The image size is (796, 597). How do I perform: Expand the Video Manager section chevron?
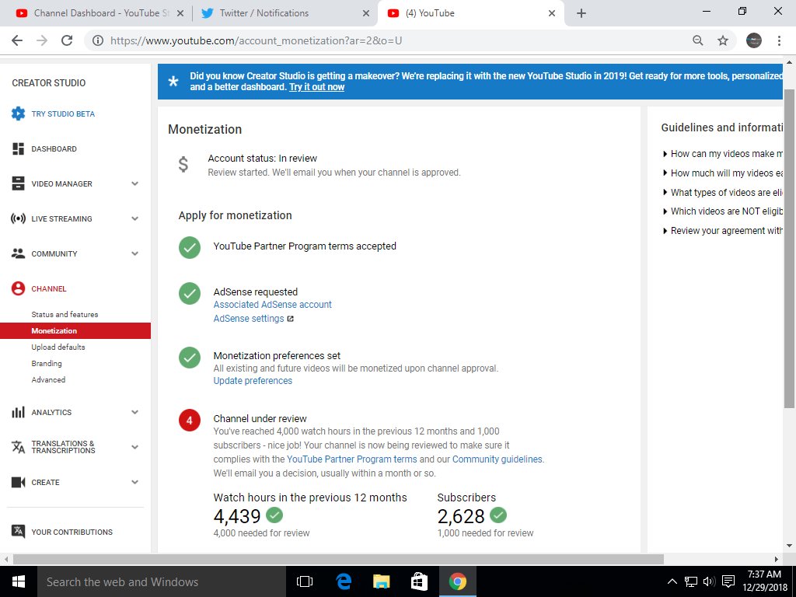point(134,183)
